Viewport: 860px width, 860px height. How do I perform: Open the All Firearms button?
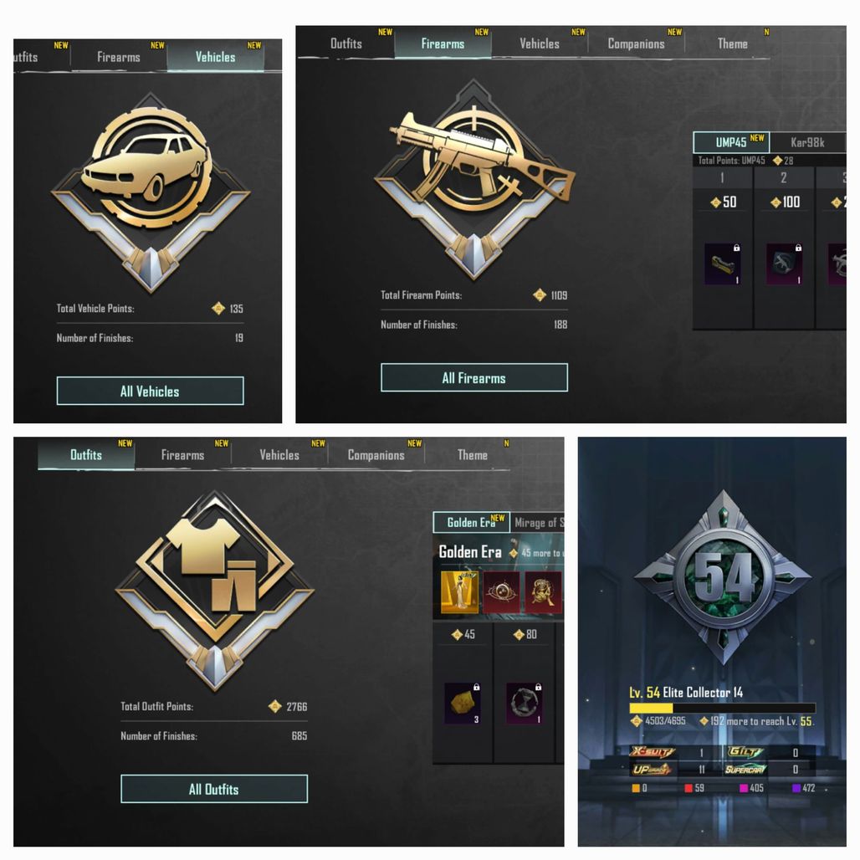[x=474, y=377]
